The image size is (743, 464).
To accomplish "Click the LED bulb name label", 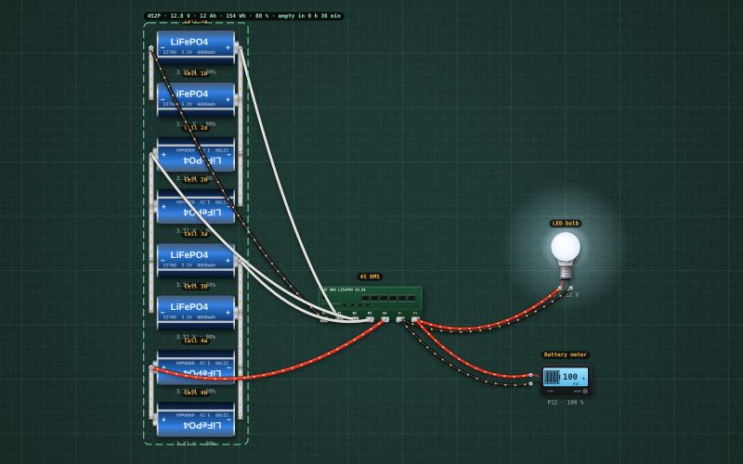I will 566,224.
